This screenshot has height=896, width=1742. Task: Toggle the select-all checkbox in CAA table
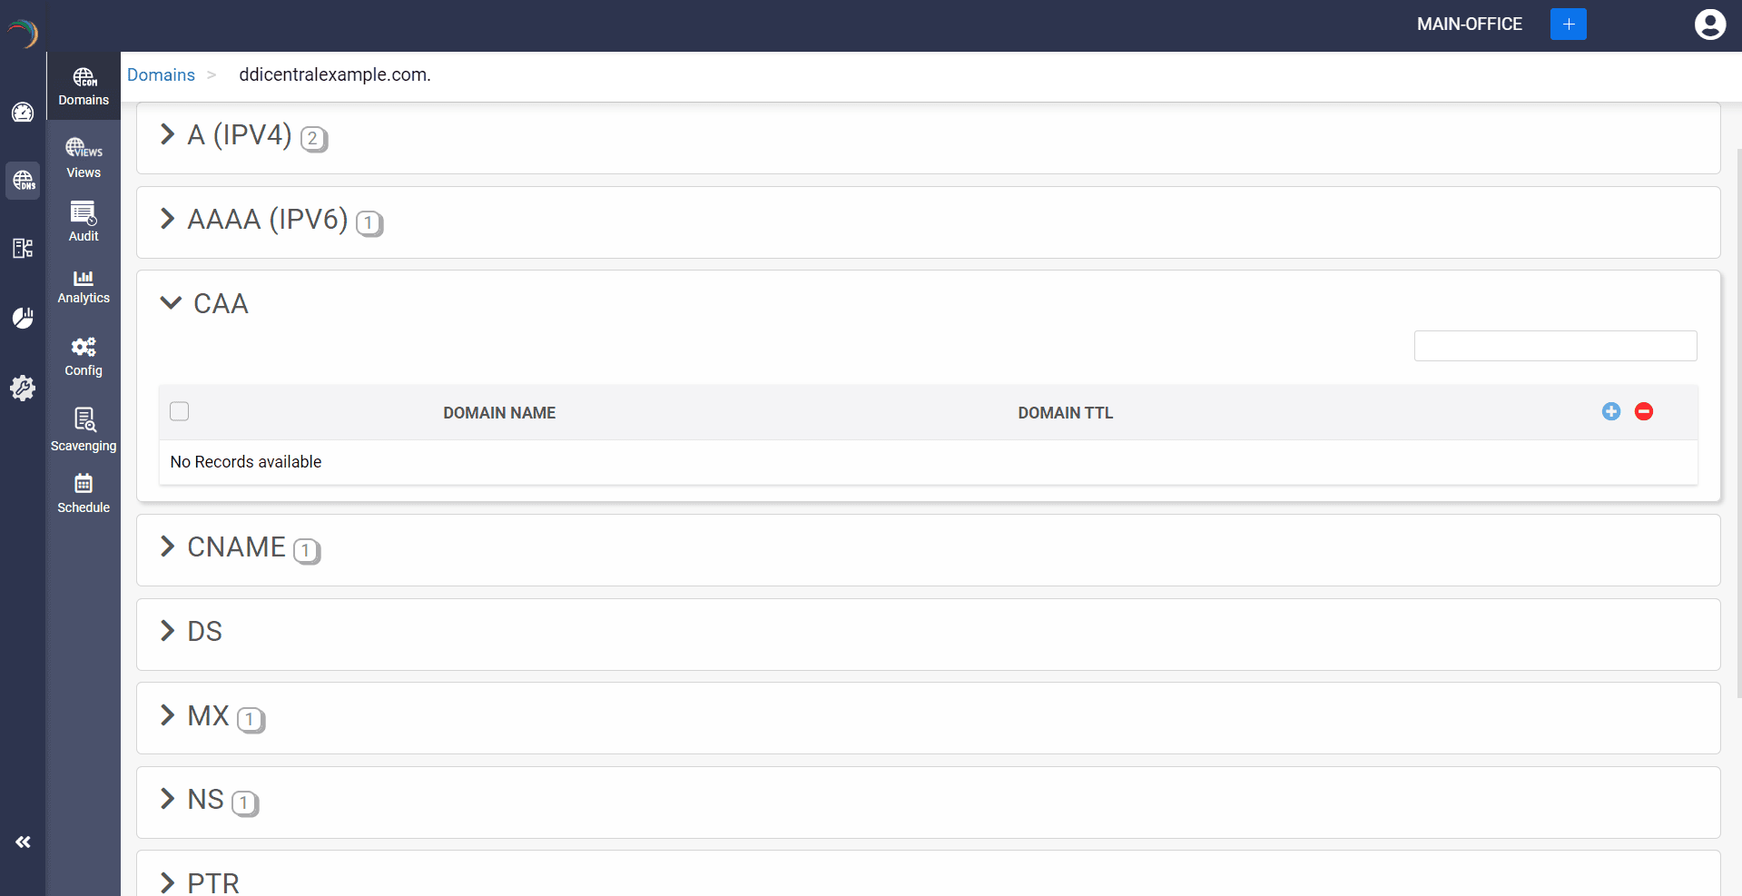click(180, 411)
